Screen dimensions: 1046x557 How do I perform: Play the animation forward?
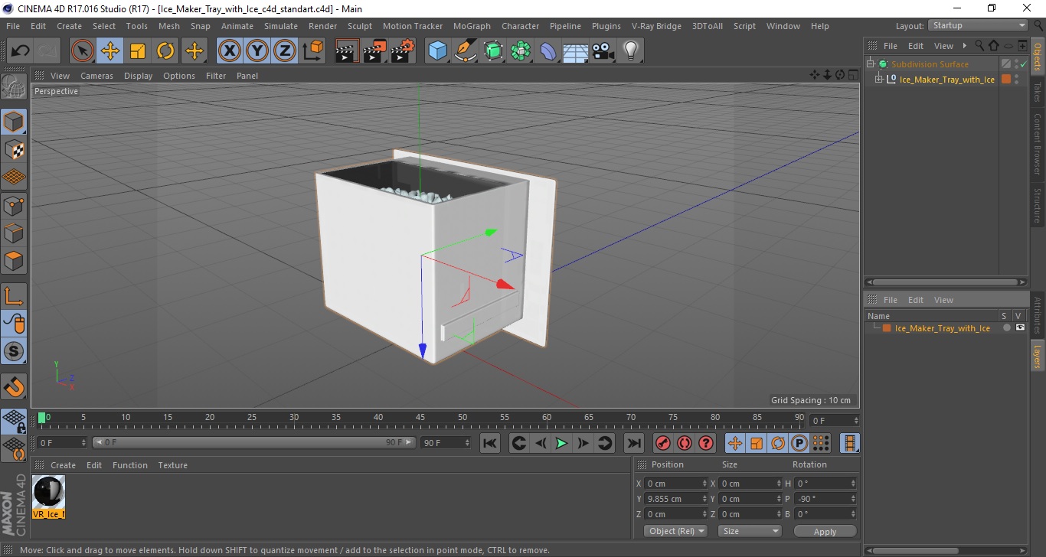561,443
